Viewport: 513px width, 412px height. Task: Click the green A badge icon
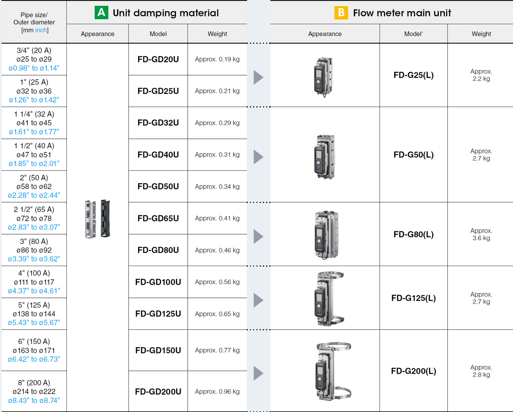[102, 13]
